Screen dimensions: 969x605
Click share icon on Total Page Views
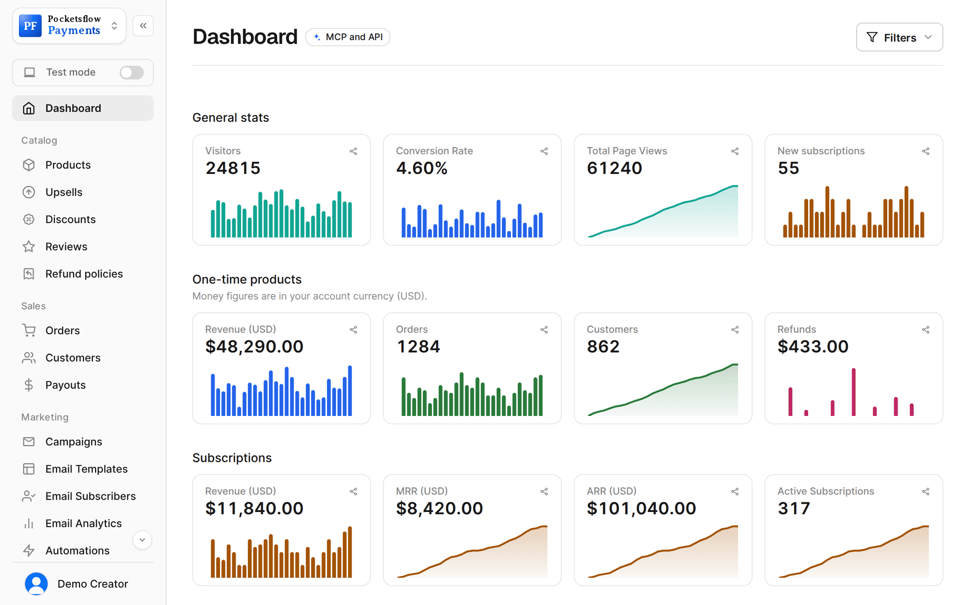pos(735,151)
